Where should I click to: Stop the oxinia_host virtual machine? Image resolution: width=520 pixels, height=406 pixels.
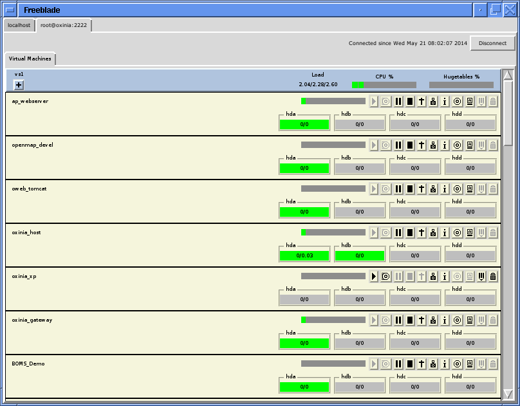pos(410,232)
